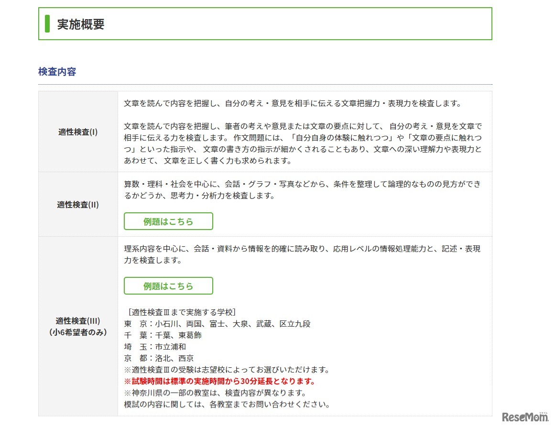Click the 検査内容 section heading
Viewport: 555px width, 428px height.
coord(57,72)
